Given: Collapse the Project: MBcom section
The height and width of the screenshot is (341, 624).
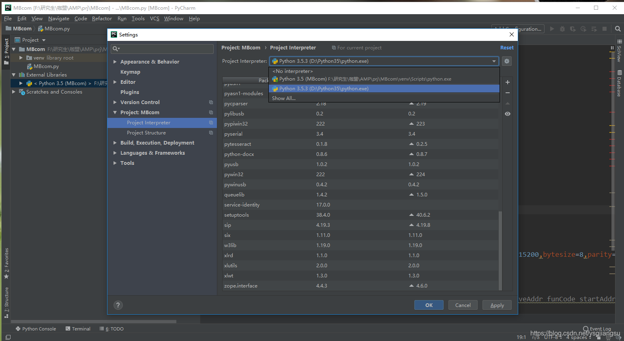Looking at the screenshot, I should [x=115, y=113].
